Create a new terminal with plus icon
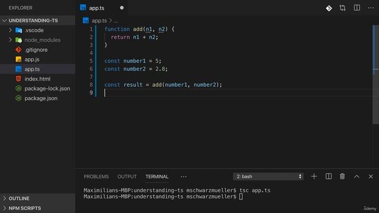This screenshot has width=379, height=213. (314, 176)
